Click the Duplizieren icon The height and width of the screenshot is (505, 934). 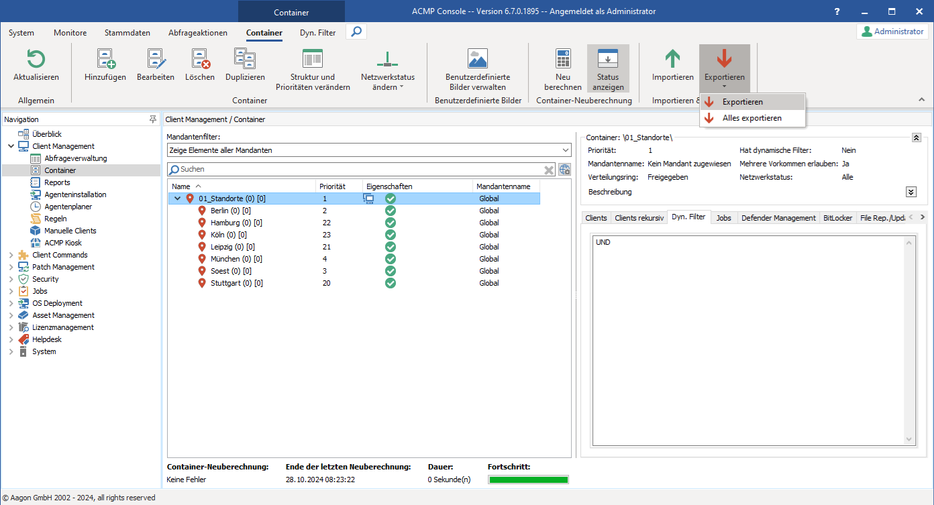[x=245, y=60]
